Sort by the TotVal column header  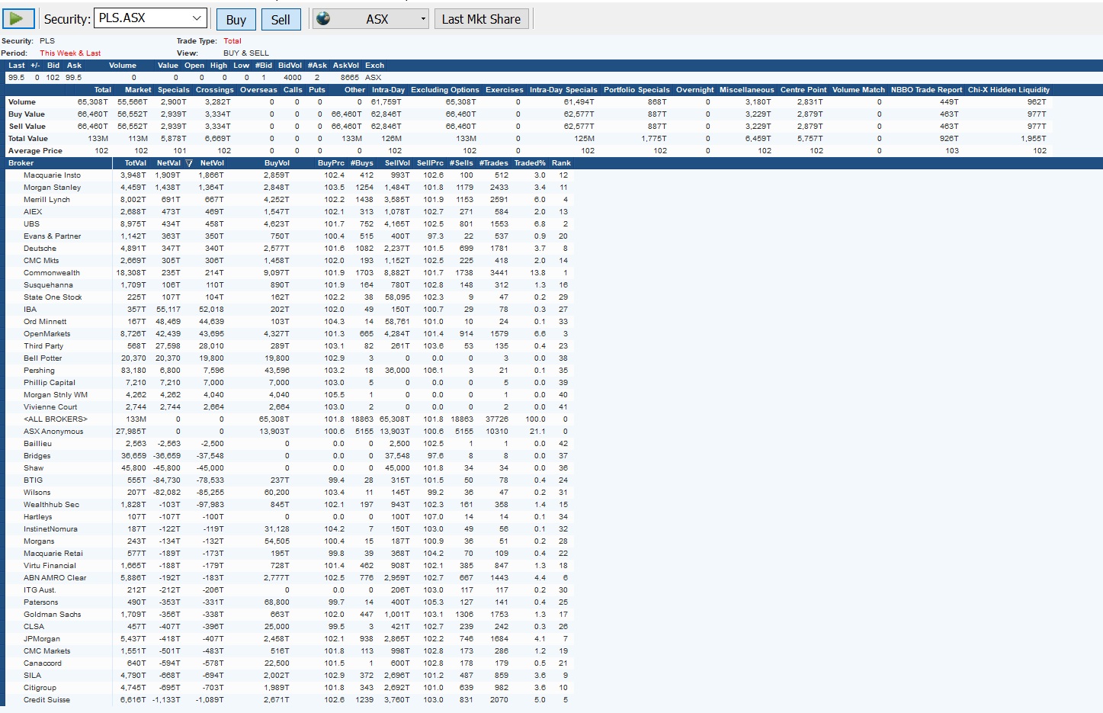136,163
